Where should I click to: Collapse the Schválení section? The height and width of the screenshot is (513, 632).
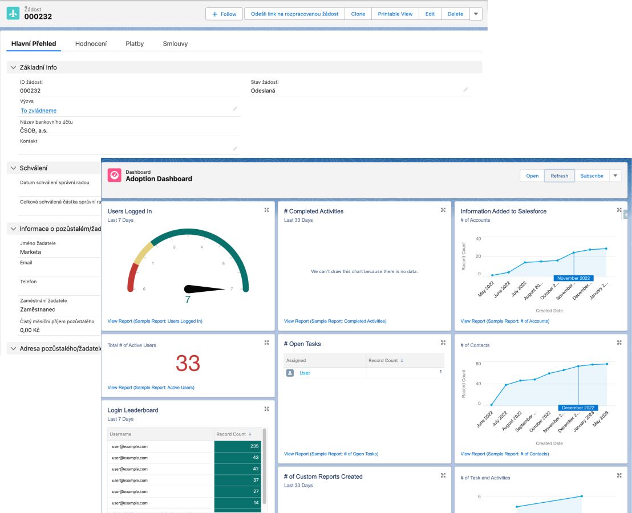pos(14,168)
